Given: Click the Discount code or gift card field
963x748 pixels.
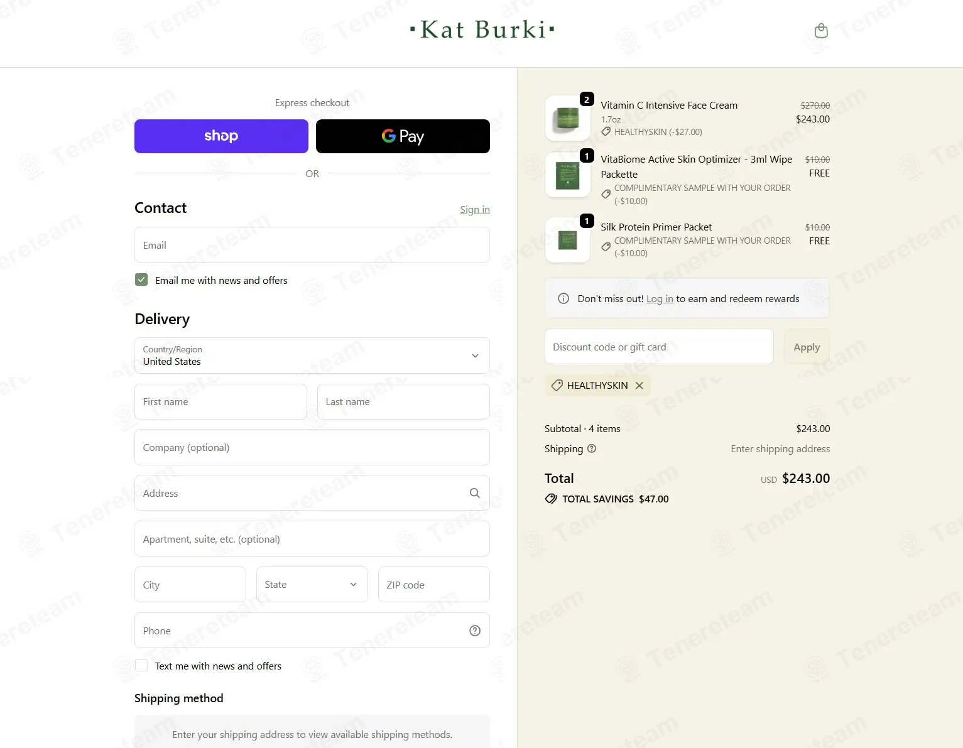Looking at the screenshot, I should 659,347.
